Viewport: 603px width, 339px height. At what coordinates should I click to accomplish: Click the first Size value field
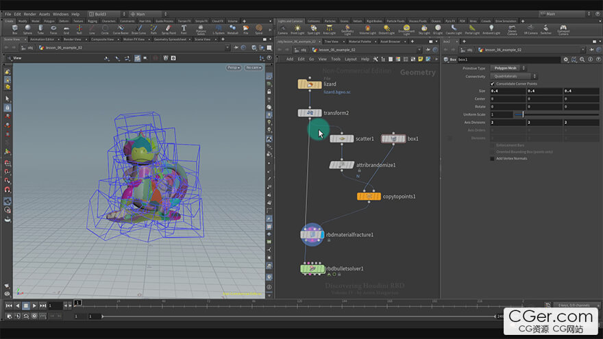pos(507,91)
